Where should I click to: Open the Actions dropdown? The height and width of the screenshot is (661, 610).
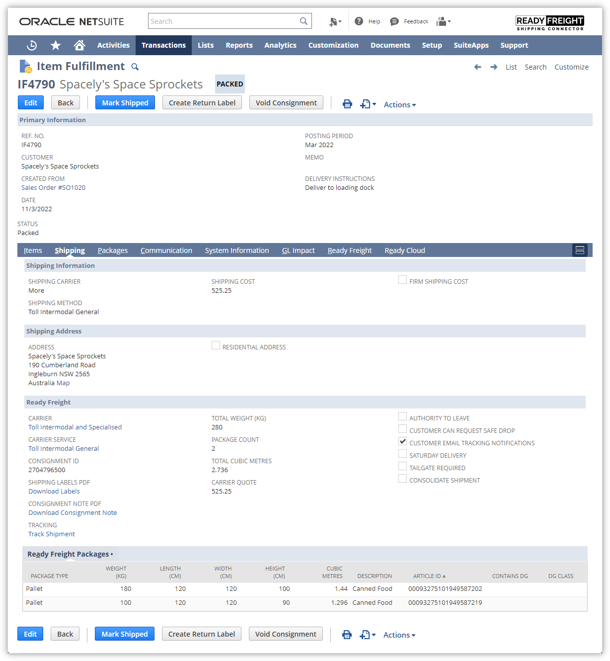point(399,104)
